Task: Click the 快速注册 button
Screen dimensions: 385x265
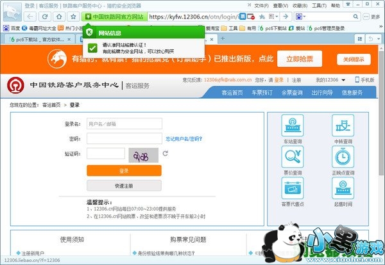Action: tap(124, 186)
